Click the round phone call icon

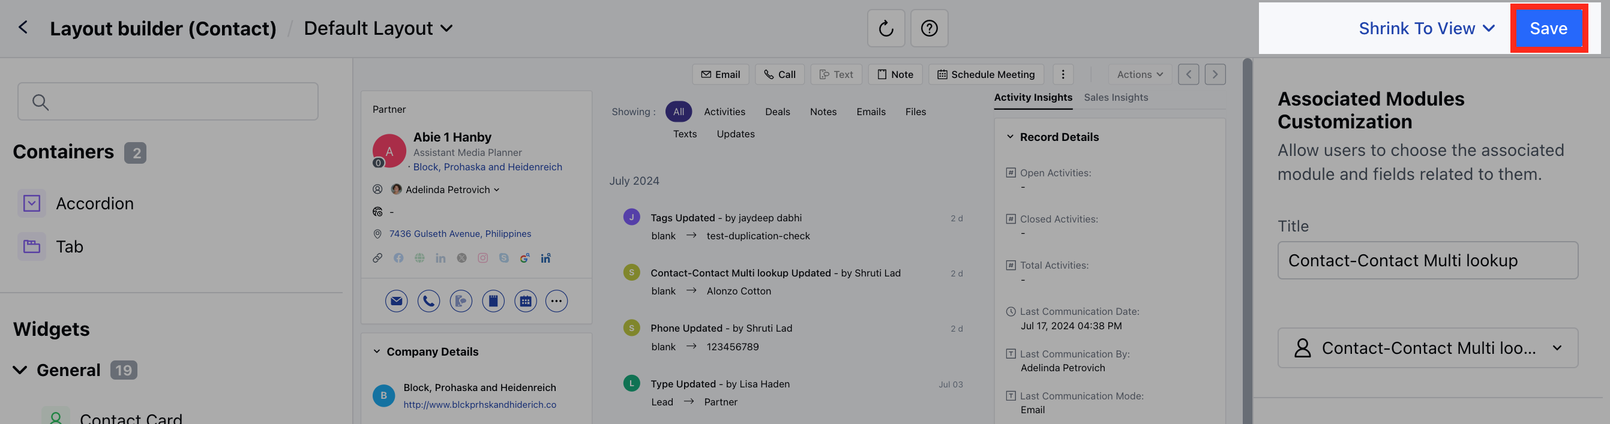tap(428, 301)
